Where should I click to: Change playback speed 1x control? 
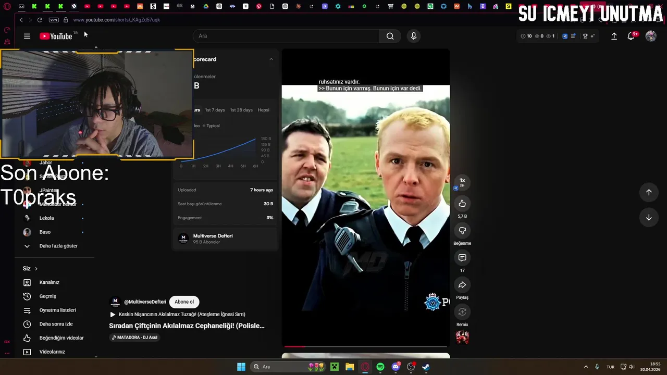tap(462, 182)
